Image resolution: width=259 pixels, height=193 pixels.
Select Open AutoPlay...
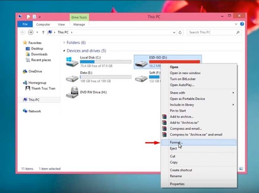199,85
